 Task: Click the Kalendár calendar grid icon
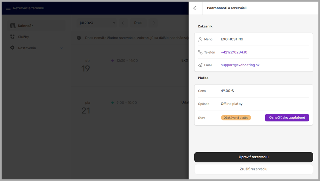click(x=12, y=26)
